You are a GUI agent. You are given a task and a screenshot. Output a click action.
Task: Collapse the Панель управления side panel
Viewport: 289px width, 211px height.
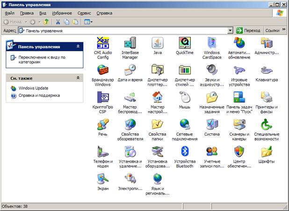coord(78,47)
